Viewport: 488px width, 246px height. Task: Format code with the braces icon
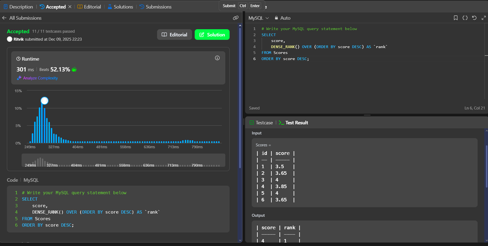click(x=465, y=18)
